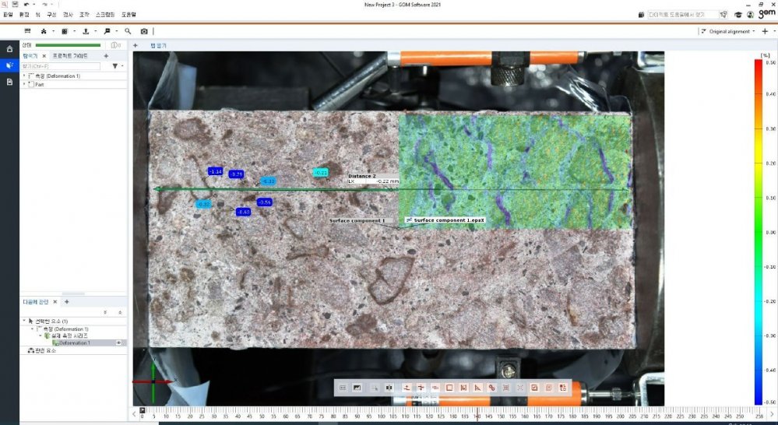This screenshot has width=778, height=425.
Task: Collapse the 측정 (Deformation 1) explorer node
Action: (x=24, y=76)
